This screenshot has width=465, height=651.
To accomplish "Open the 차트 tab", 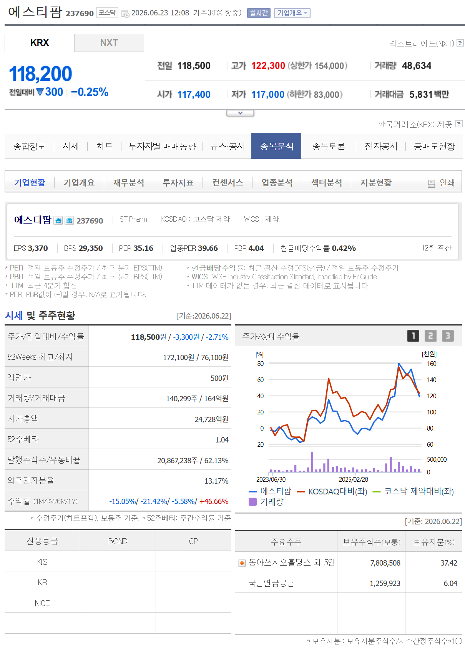I will coord(105,146).
